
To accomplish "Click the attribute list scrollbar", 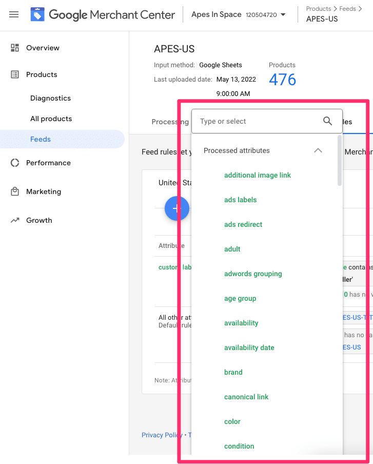I will pos(340,161).
